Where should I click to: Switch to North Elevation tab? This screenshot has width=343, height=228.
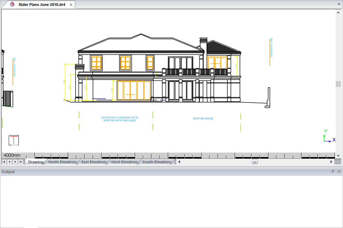[62, 162]
